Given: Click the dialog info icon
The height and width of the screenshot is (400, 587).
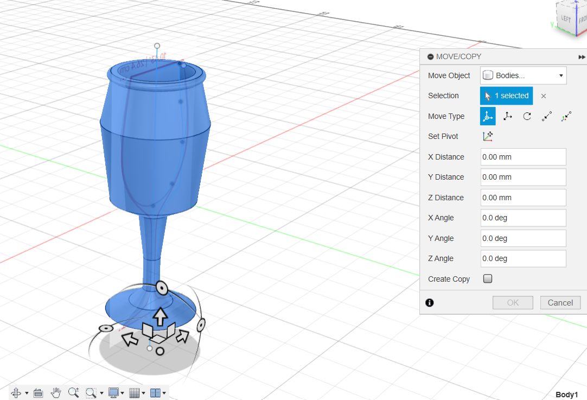Looking at the screenshot, I should pos(429,303).
